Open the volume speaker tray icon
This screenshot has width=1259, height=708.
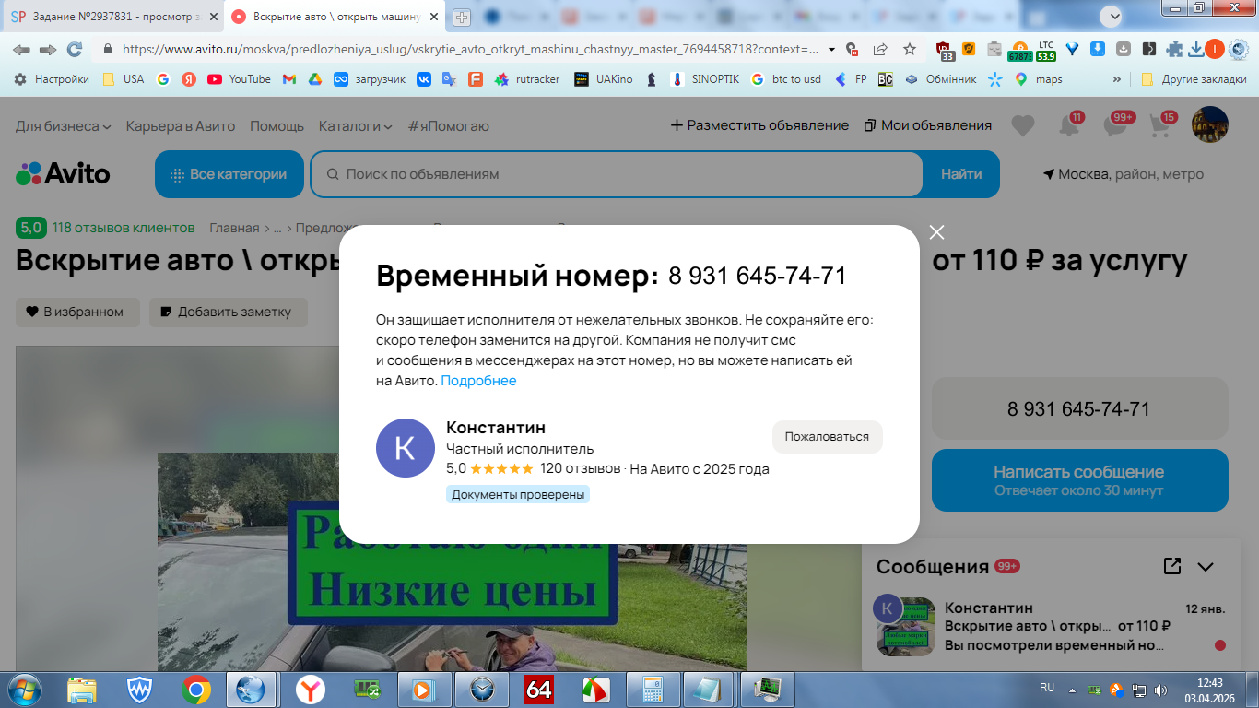1159,689
